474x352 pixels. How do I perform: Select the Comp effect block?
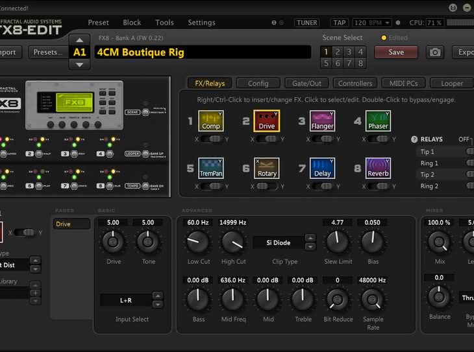210,121
